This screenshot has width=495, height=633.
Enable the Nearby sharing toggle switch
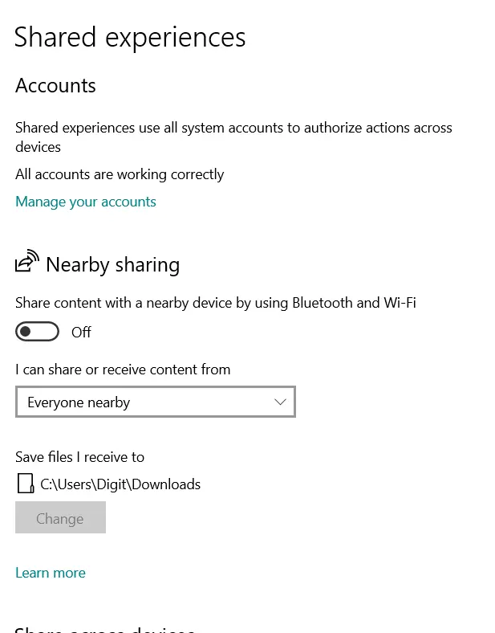coord(38,332)
